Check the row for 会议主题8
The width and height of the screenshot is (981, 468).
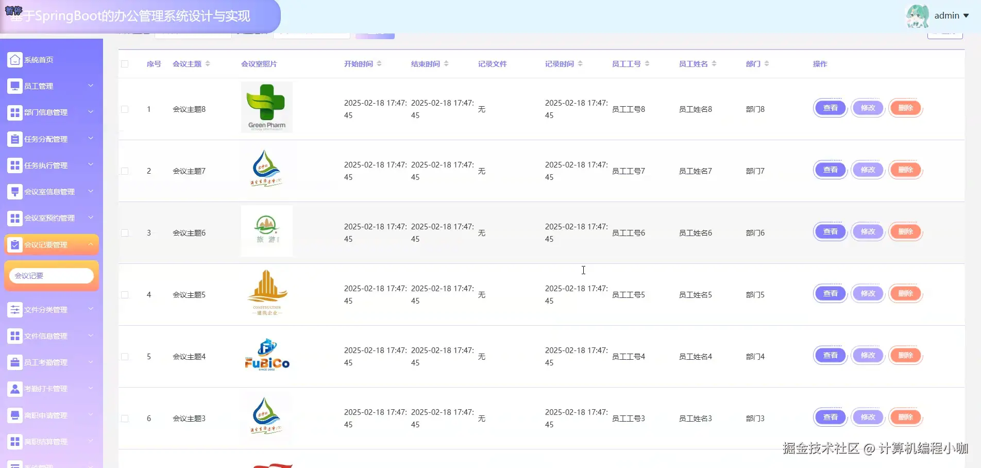pyautogui.click(x=125, y=109)
